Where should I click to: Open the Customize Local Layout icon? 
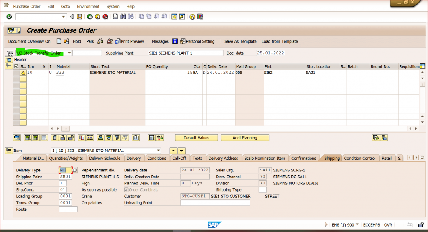[x=200, y=17]
